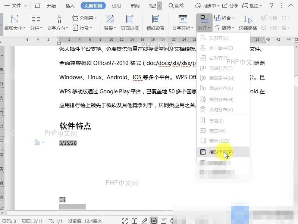Screen dimensions: 298x224
Task: Click the 节: 1/1 status bar entry
Action: [55, 221]
